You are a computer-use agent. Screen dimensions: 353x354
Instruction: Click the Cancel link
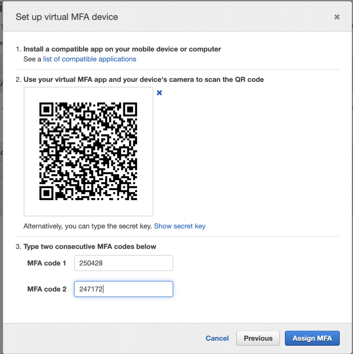coord(217,338)
